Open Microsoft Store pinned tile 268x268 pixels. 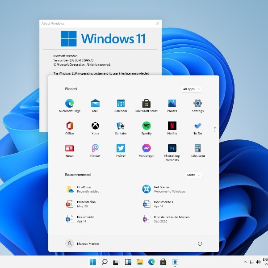click(x=147, y=106)
